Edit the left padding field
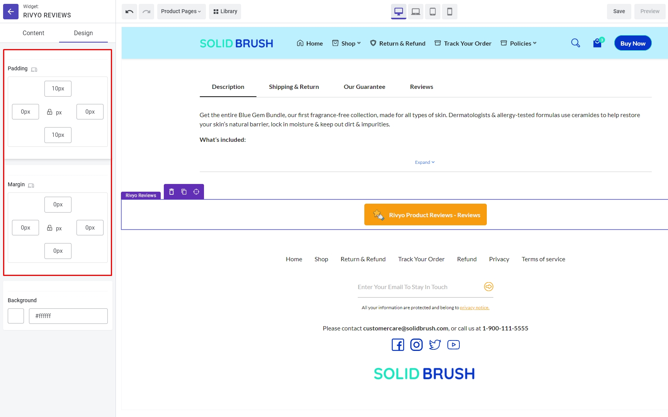668x417 pixels. pyautogui.click(x=25, y=112)
